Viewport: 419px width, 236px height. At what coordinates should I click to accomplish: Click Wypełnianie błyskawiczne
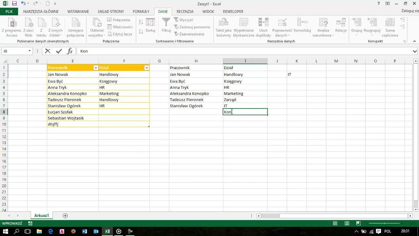pyautogui.click(x=244, y=27)
